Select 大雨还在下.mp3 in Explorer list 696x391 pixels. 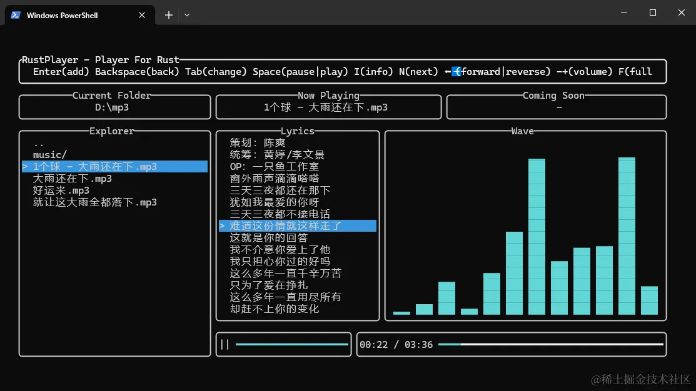(x=73, y=179)
